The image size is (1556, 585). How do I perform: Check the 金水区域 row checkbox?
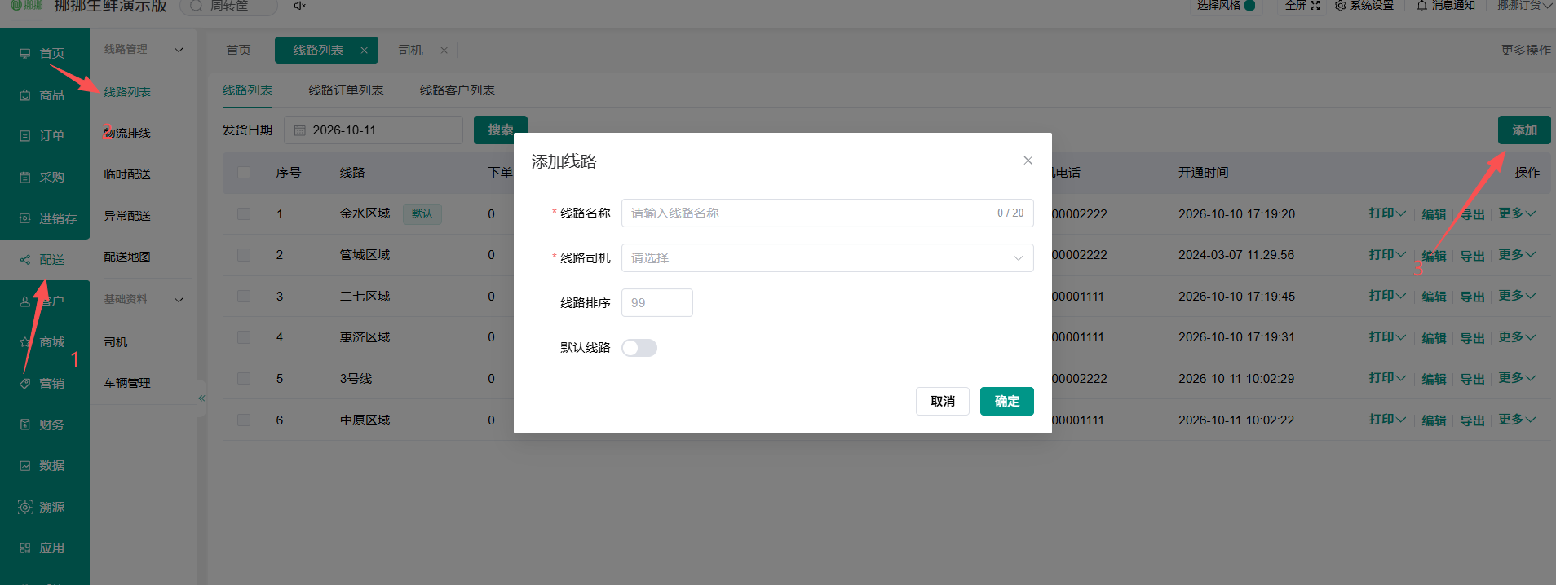coord(244,213)
